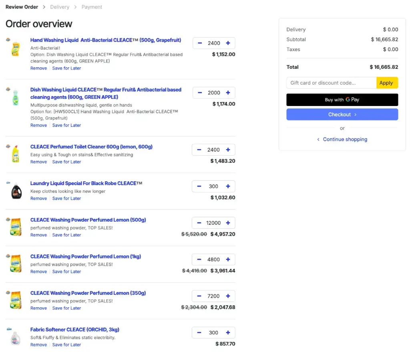
Task: Apply the discount code
Action: pyautogui.click(x=387, y=83)
